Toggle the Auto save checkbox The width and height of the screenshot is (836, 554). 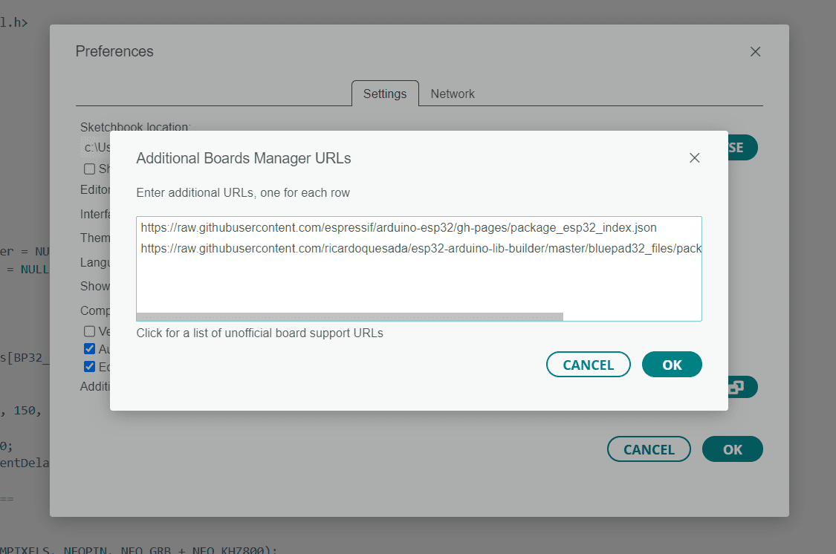pos(89,348)
